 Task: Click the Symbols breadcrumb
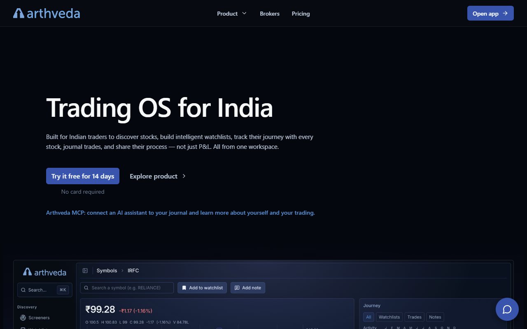107,271
